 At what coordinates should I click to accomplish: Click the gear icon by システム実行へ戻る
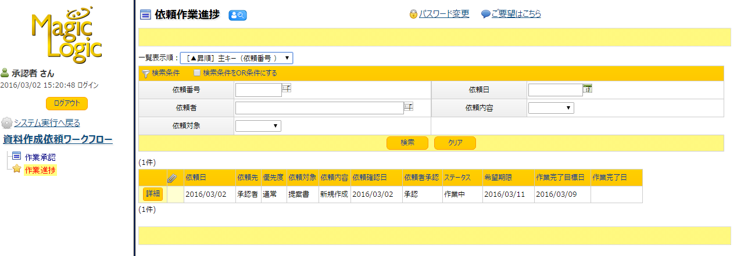(x=6, y=123)
